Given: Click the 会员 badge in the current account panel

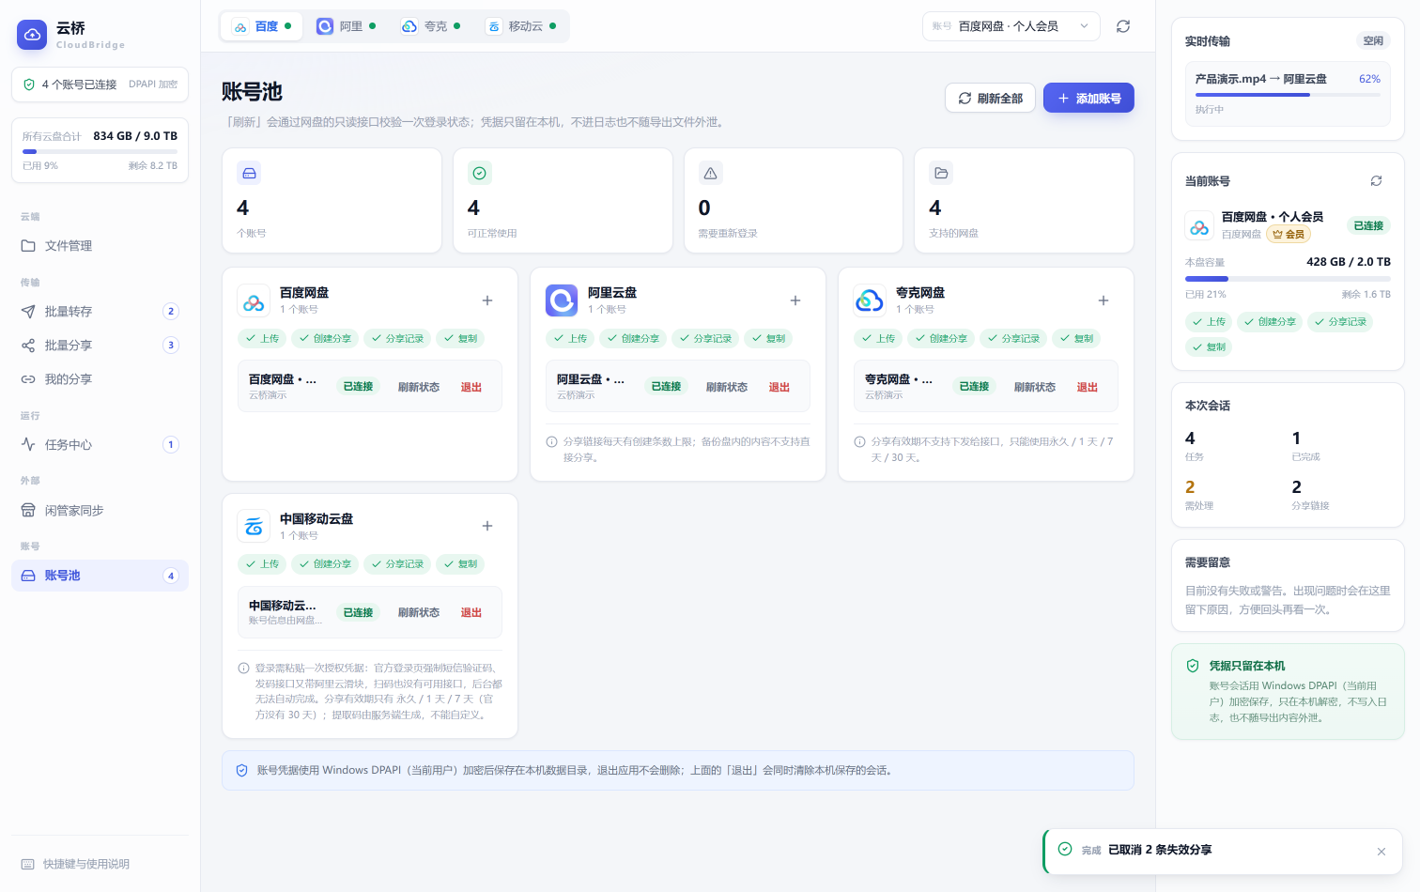Looking at the screenshot, I should tap(1289, 234).
